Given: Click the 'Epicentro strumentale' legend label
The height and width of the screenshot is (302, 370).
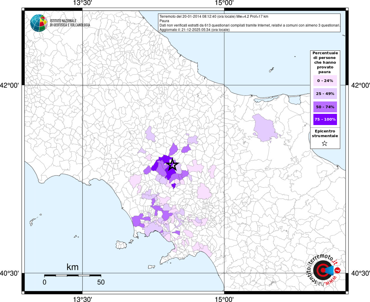Looking at the screenshot, I should (325, 134).
